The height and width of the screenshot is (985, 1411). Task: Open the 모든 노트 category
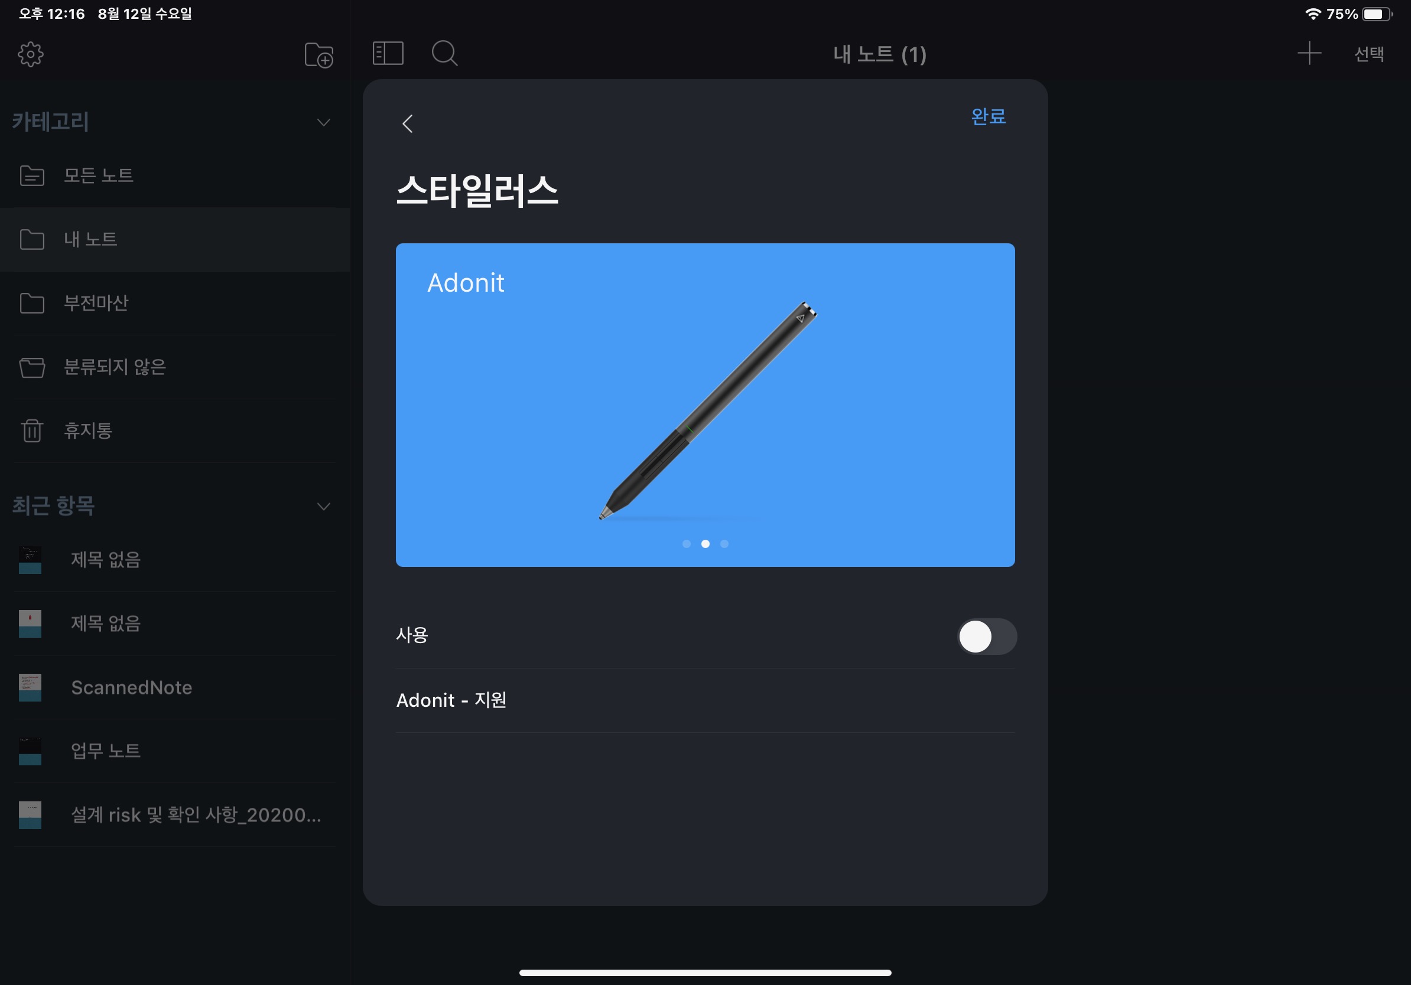(x=98, y=175)
